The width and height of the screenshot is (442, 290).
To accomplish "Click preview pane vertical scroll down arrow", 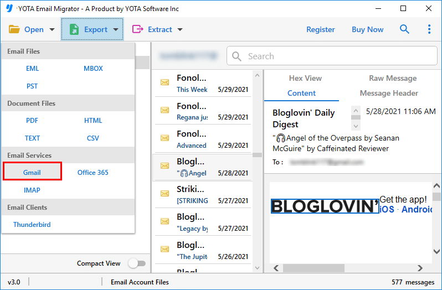I will coord(436,251).
